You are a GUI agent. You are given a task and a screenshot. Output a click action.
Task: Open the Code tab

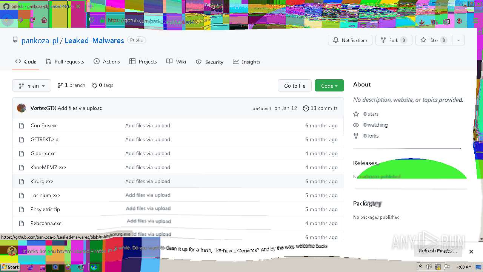pos(26,62)
